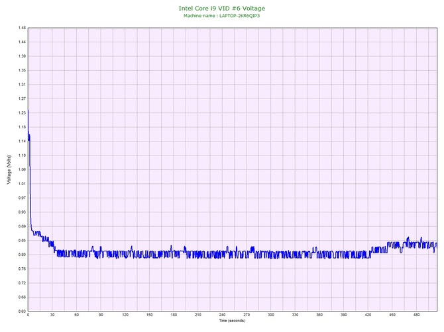The width and height of the screenshot is (444, 332).
Task: Click the machine name LAPTOP-2KR6QIP3 subtitle
Action: click(222, 16)
